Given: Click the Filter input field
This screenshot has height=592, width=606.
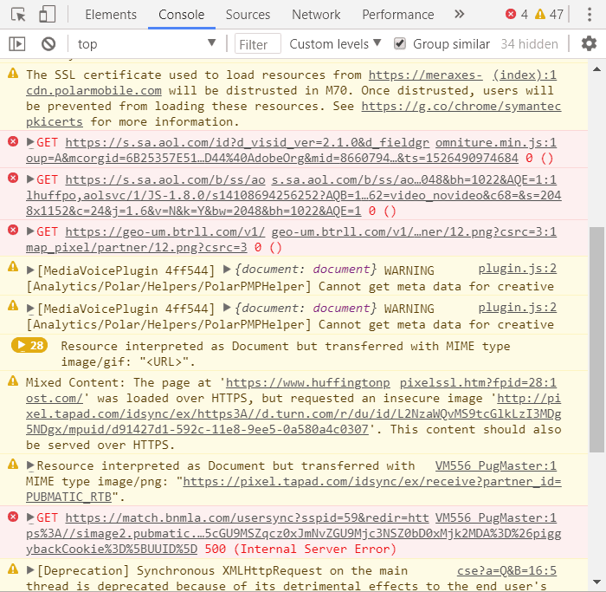Looking at the screenshot, I should click(x=258, y=44).
